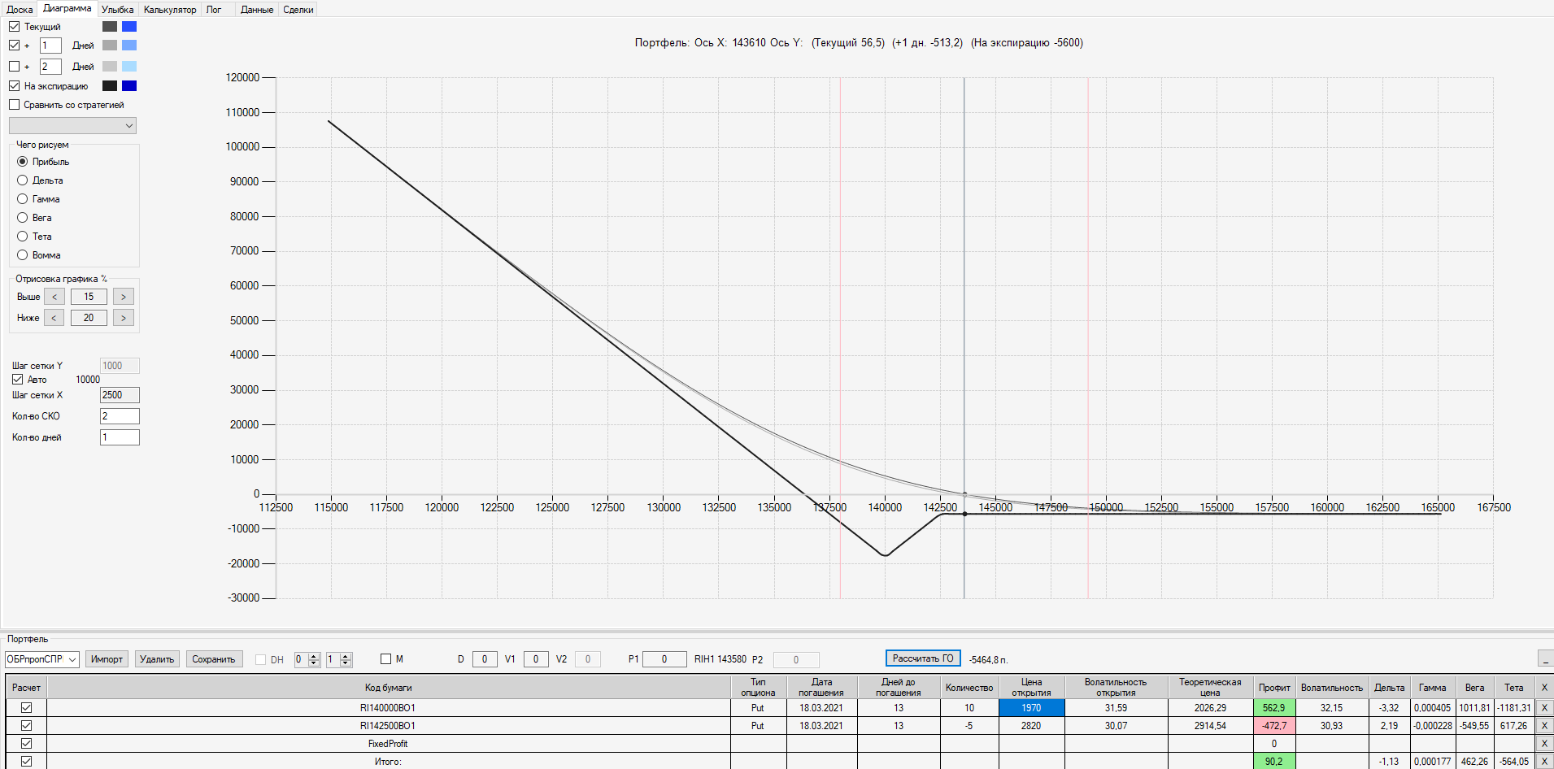Click the Кол-во СКО field
The height and width of the screenshot is (769, 1554).
(120, 416)
